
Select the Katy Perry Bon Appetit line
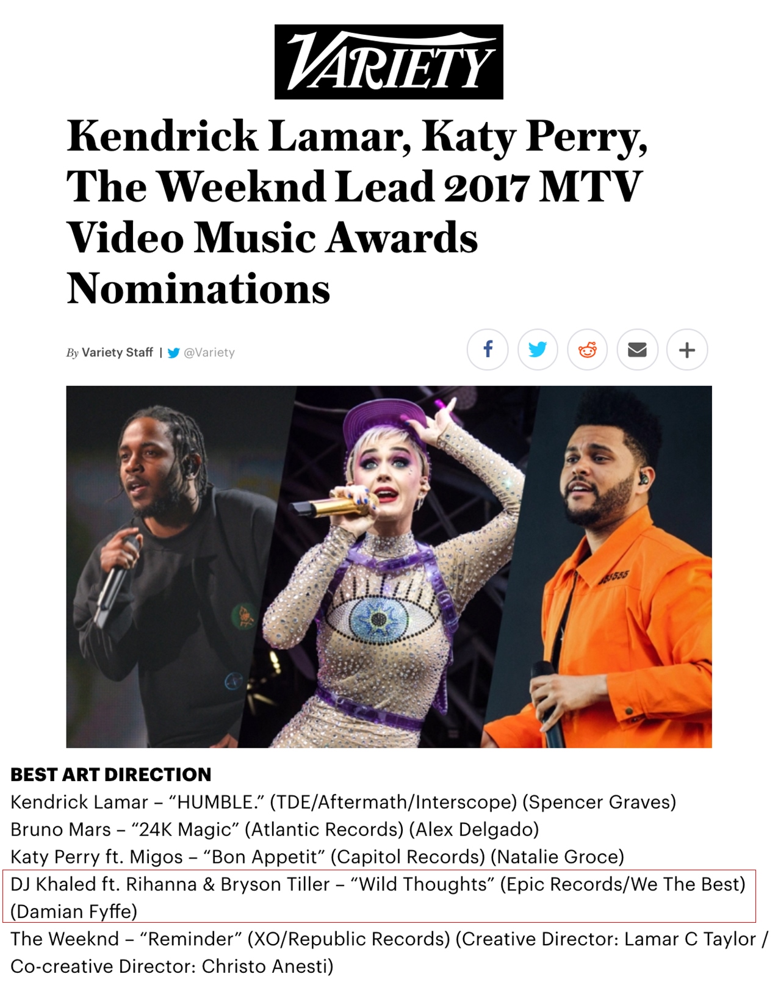(x=317, y=857)
